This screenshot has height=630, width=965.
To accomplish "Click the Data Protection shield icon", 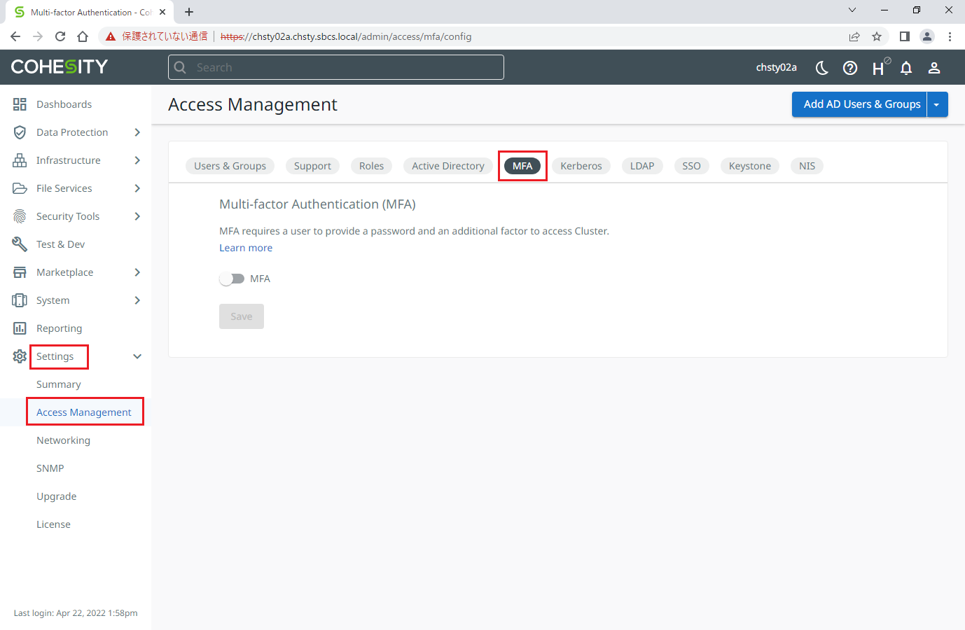I will pyautogui.click(x=20, y=132).
